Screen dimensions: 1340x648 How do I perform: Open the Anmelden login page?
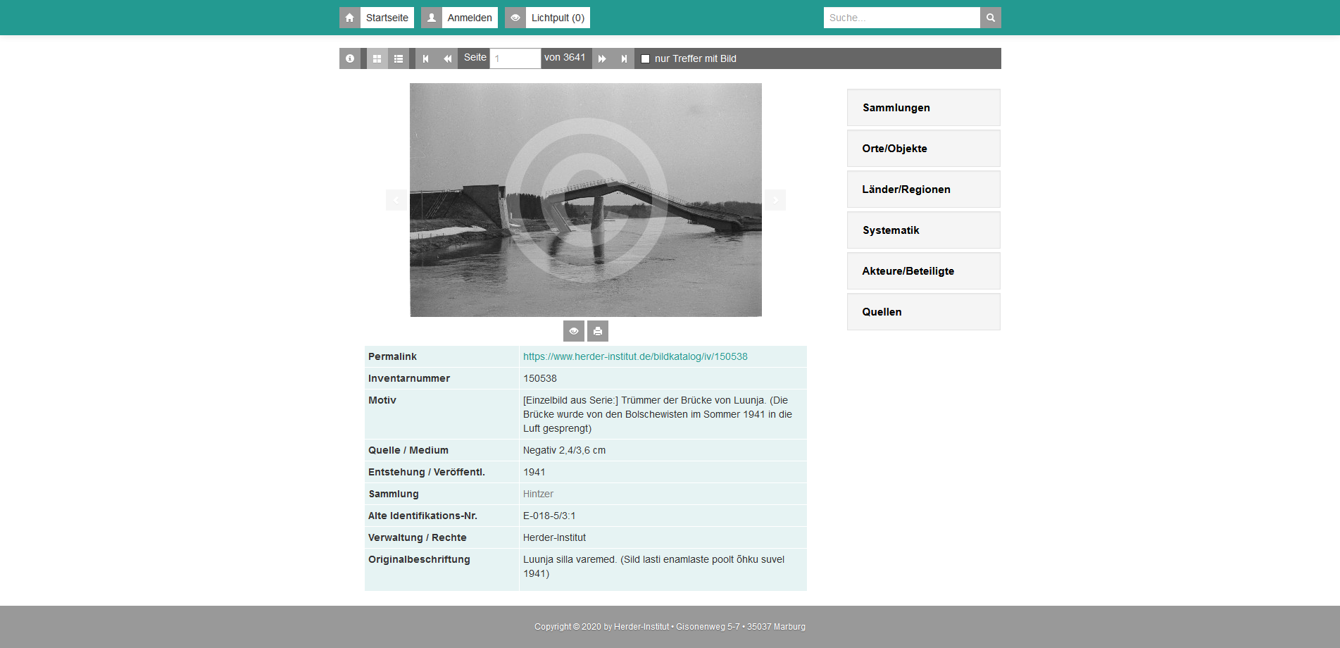pos(459,18)
